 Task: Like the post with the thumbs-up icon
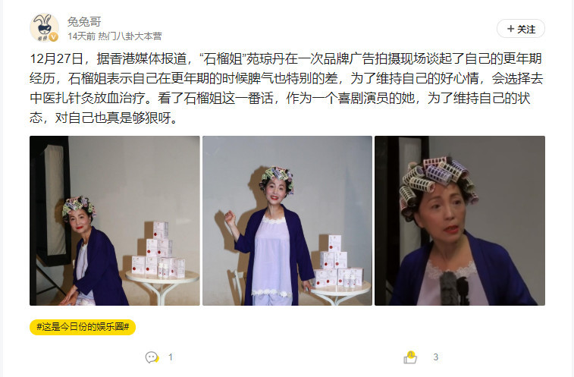point(410,357)
